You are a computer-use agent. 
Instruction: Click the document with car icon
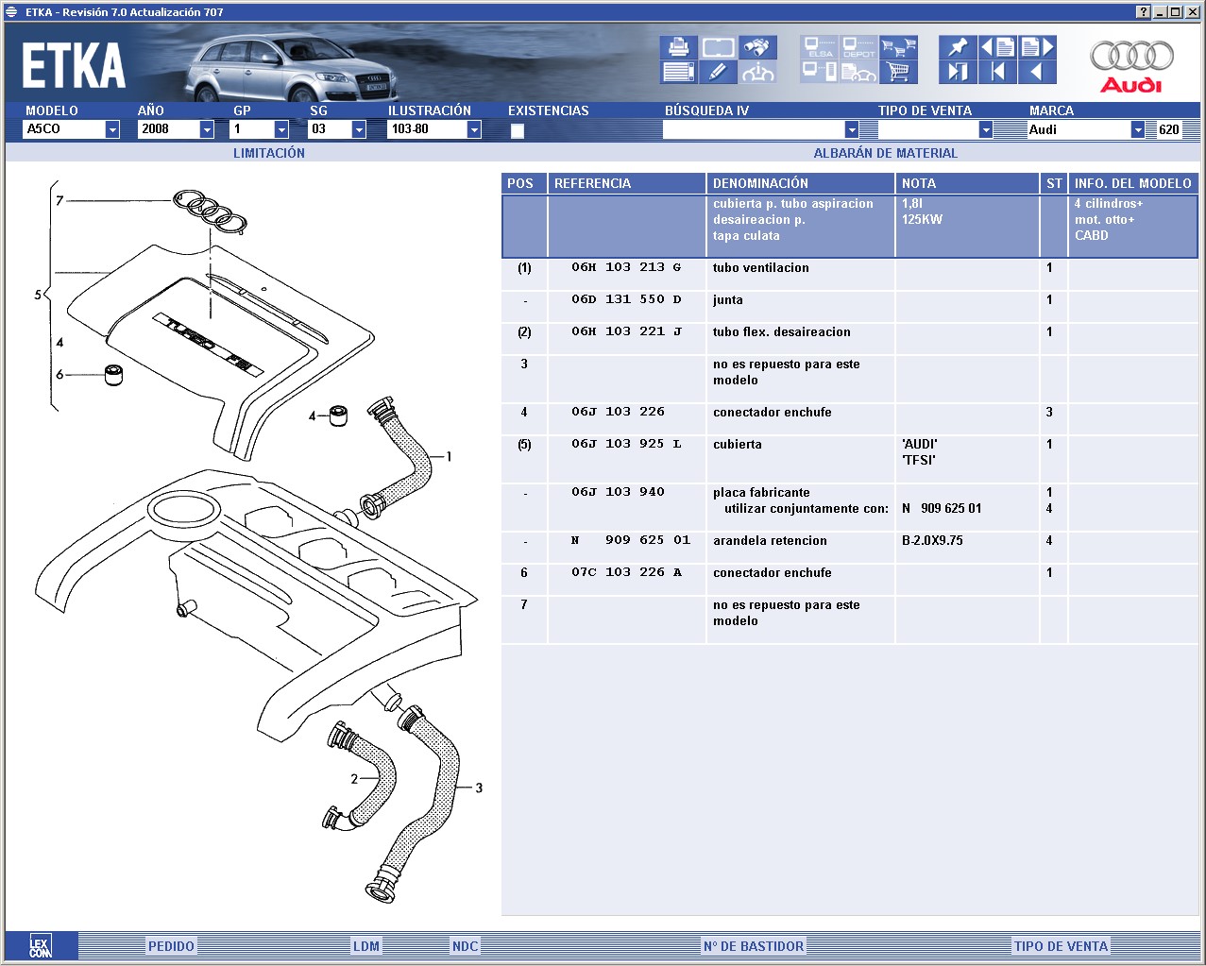[x=858, y=72]
